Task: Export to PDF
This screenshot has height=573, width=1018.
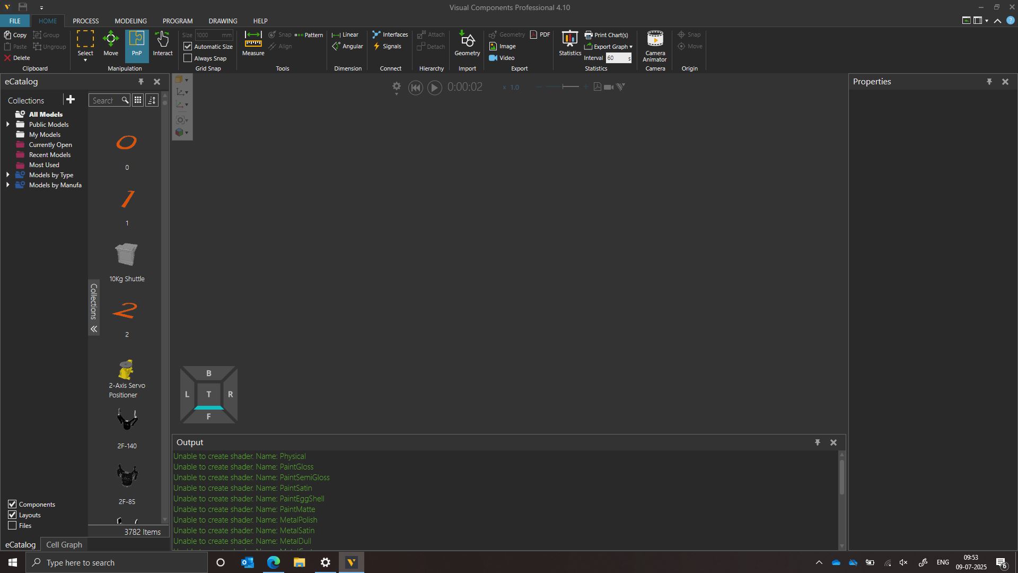Action: [540, 34]
